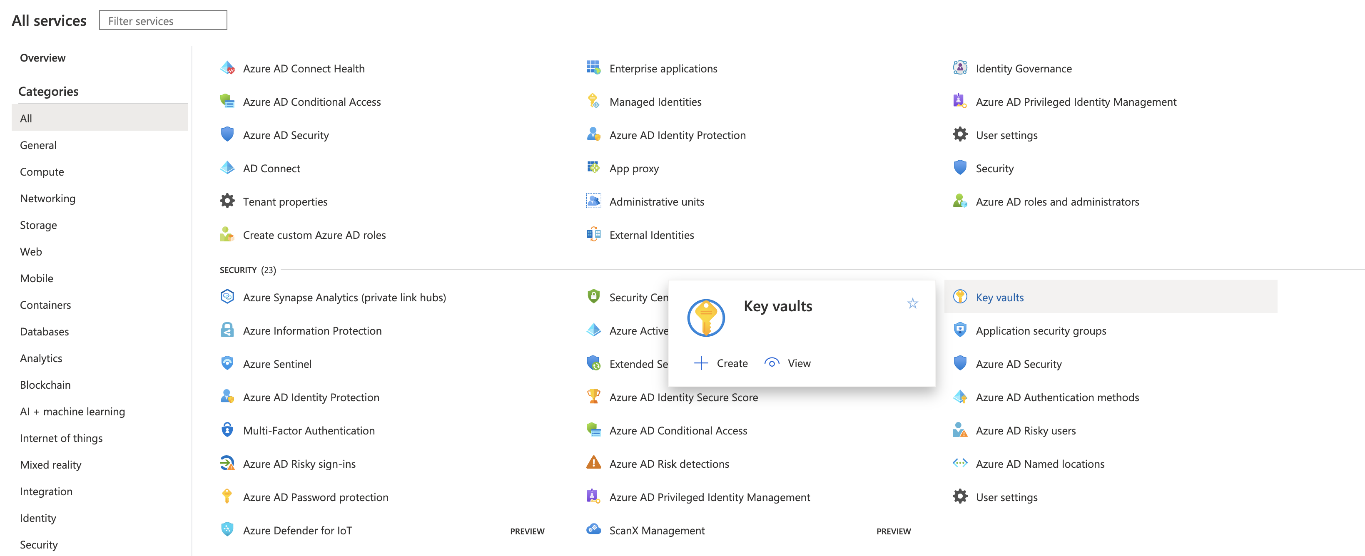Click the Azure AD Risk detections warning icon

click(593, 463)
